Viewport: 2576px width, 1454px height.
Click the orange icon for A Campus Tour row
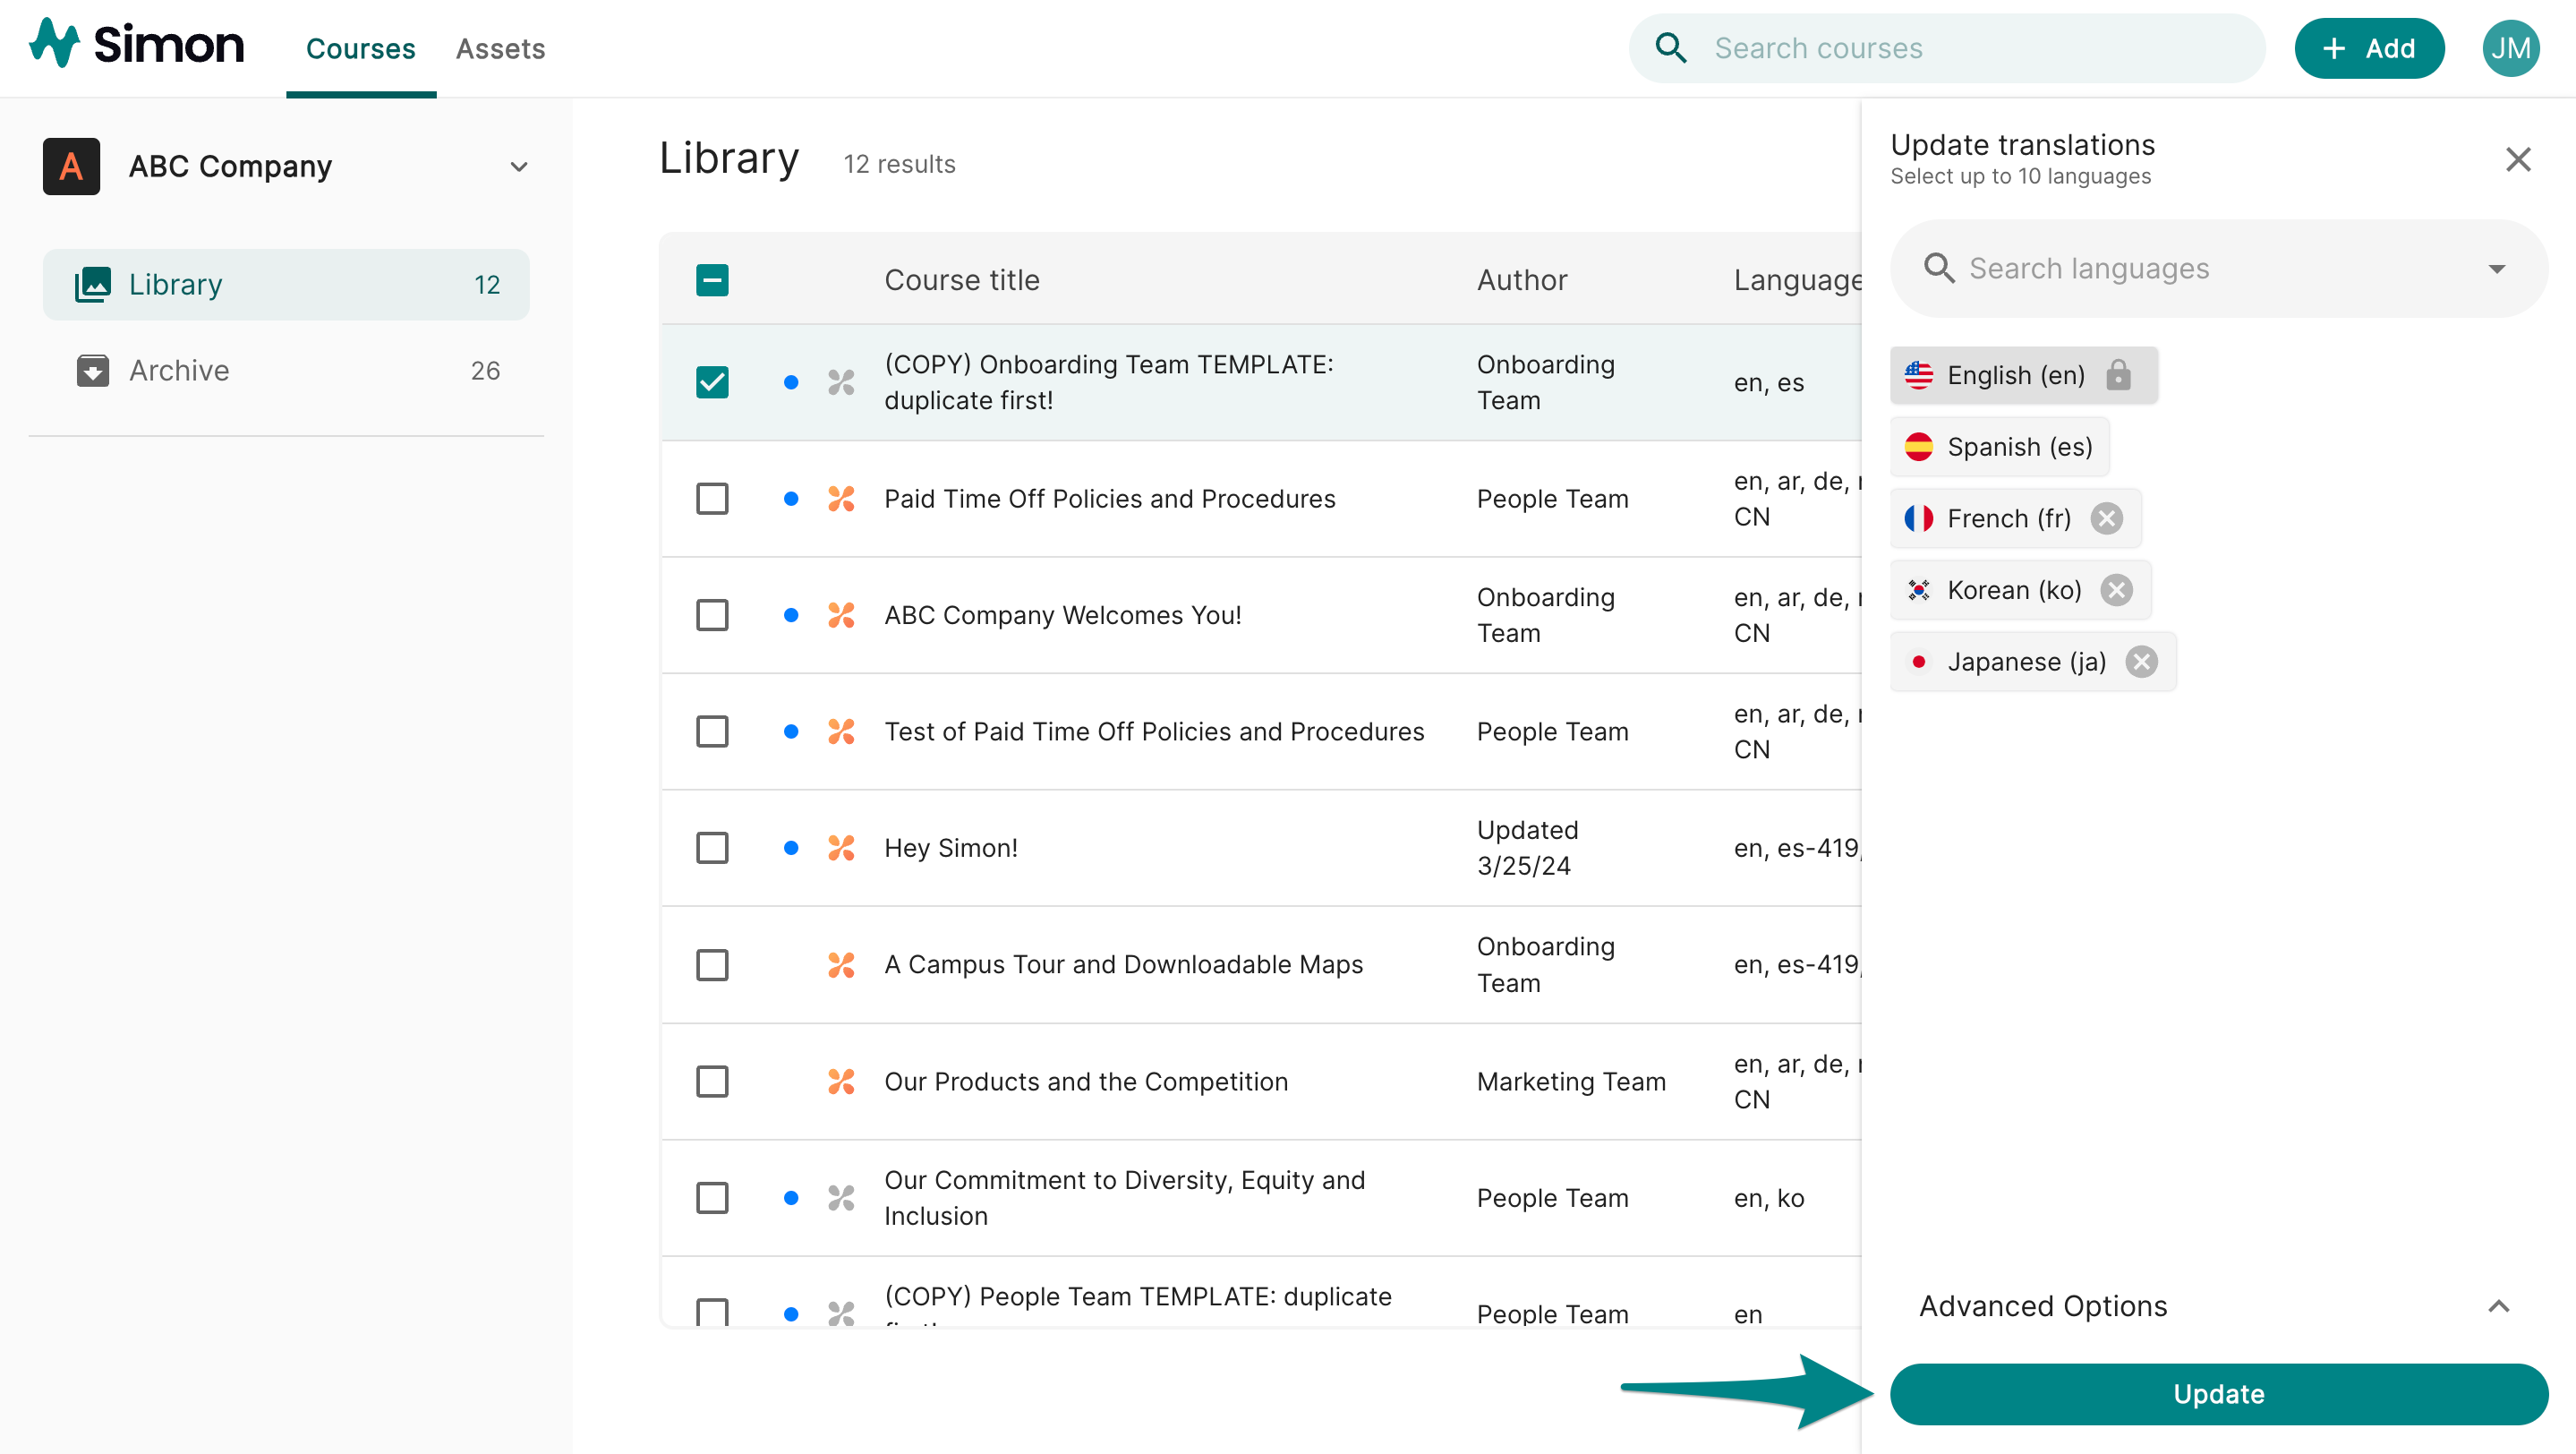coord(841,965)
